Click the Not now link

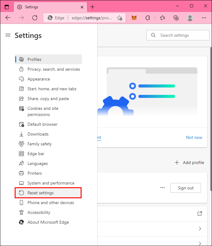pyautogui.click(x=194, y=137)
